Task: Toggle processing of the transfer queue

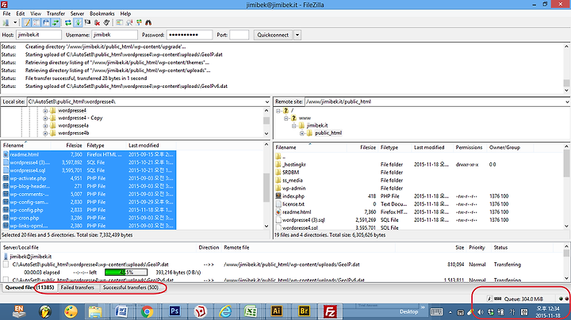Action: [x=78, y=22]
